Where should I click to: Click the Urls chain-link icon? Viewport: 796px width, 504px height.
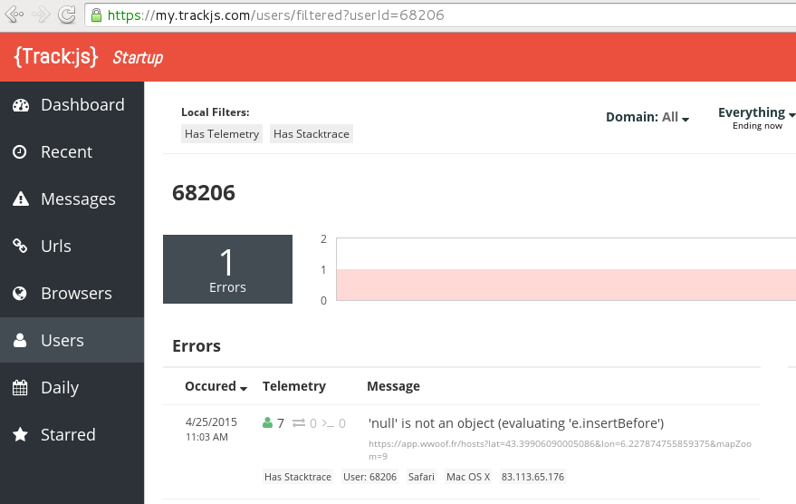[20, 246]
